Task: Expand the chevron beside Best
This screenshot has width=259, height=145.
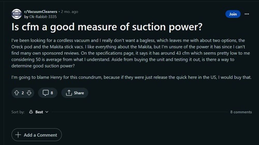Action: (x=47, y=112)
